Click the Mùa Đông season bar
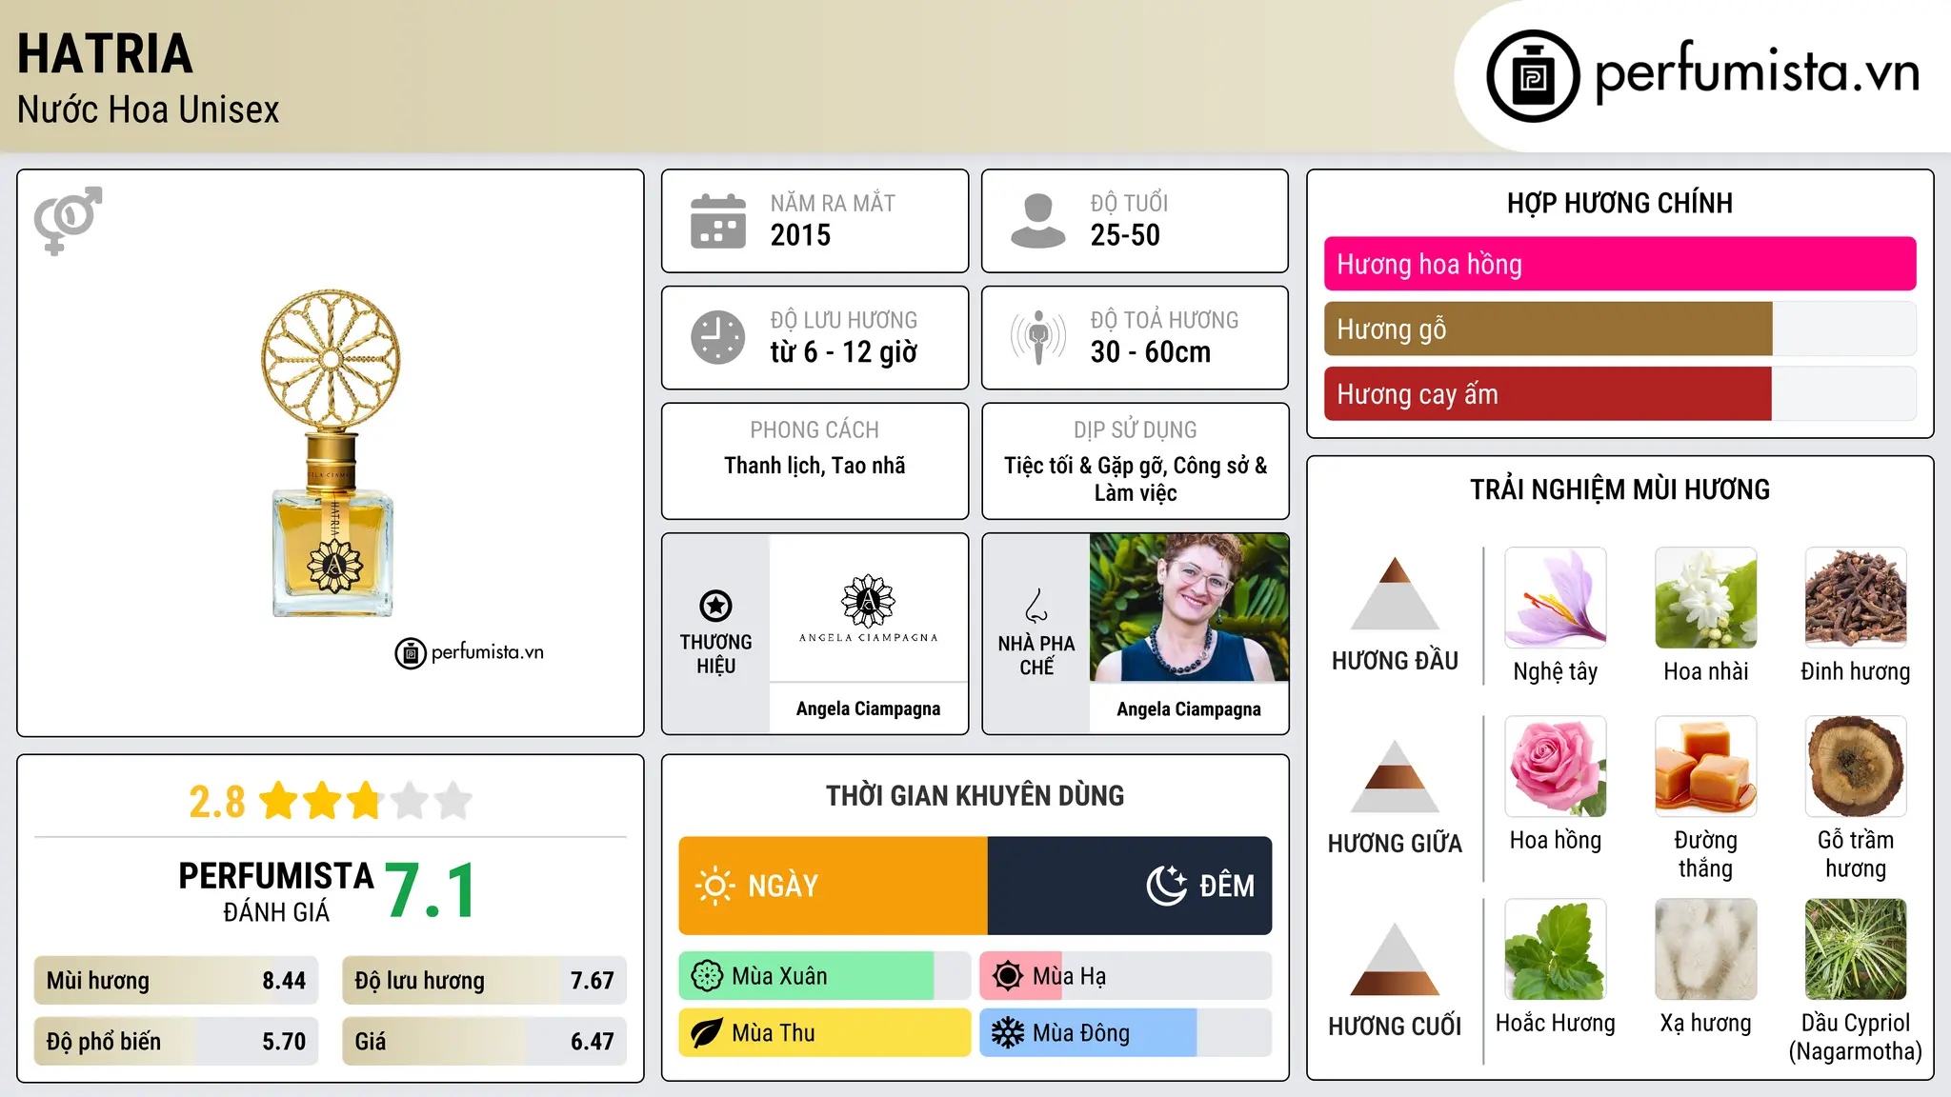This screenshot has height=1097, width=1951. point(1126,1033)
